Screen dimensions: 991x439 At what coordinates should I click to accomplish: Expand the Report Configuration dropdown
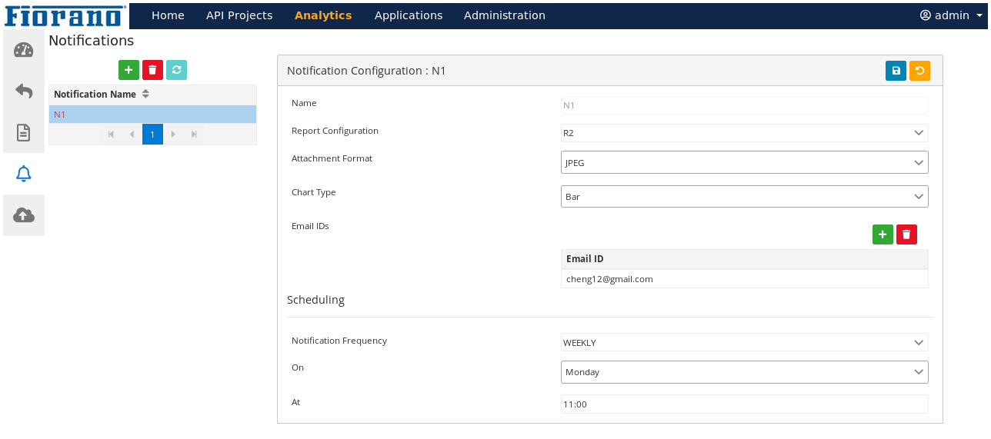click(744, 133)
